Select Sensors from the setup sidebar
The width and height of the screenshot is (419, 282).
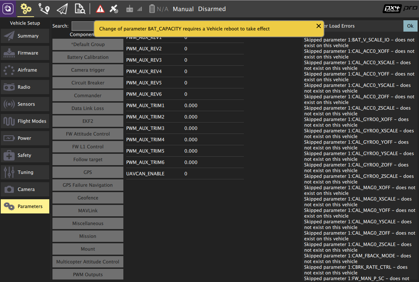click(x=25, y=104)
